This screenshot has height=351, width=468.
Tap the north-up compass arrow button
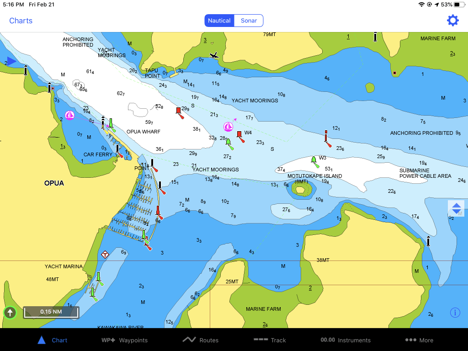[x=10, y=313]
